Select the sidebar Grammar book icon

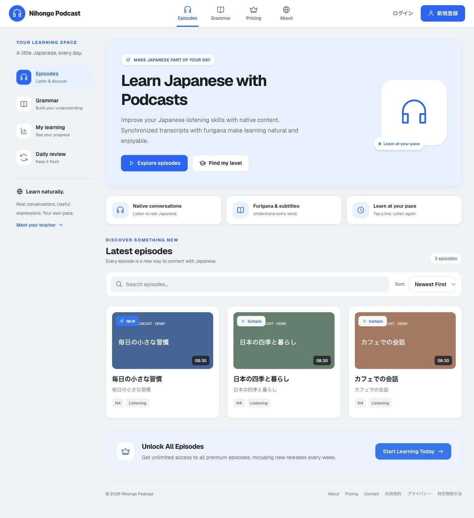24,104
